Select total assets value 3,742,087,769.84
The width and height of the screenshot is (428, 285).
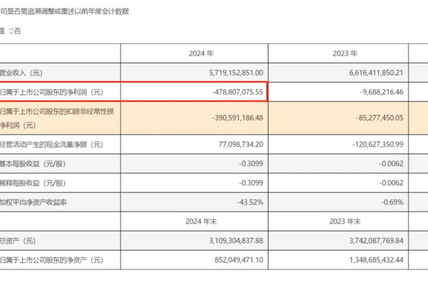(376, 241)
